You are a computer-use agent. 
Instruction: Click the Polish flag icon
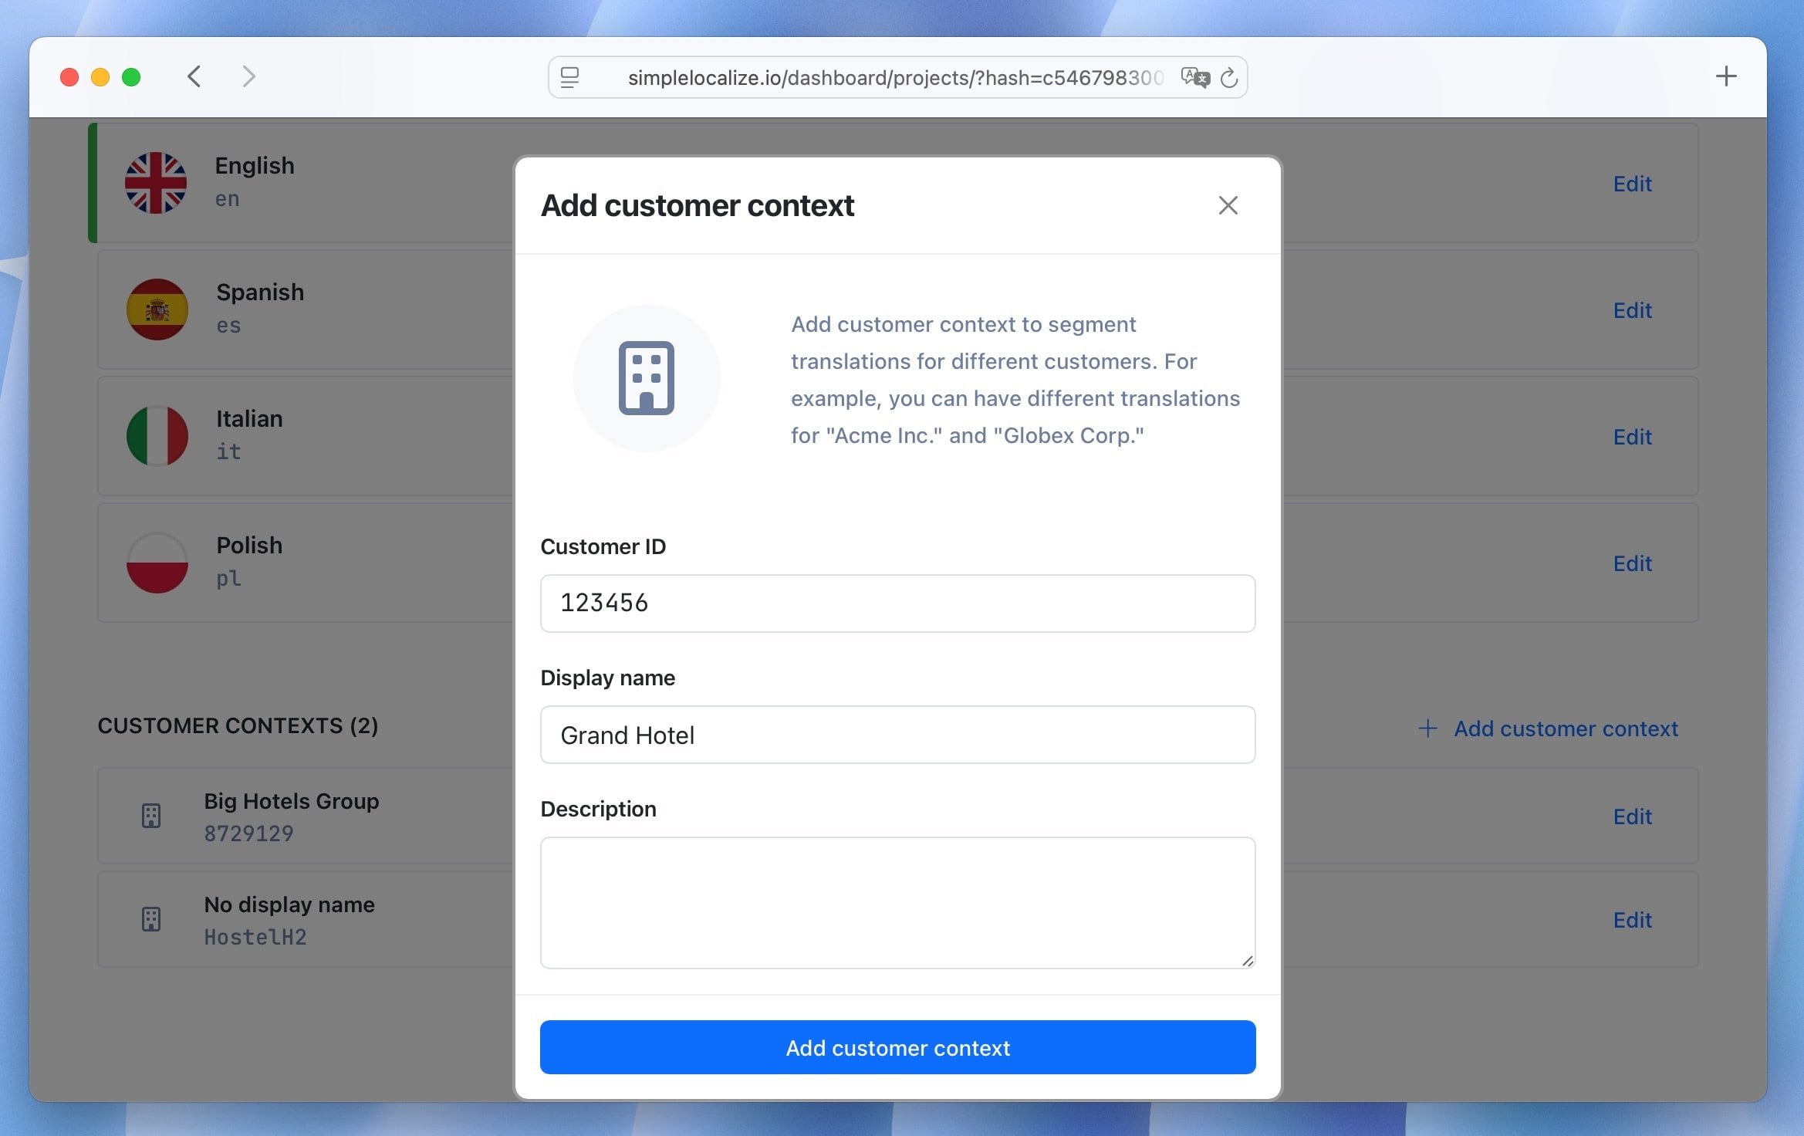(157, 563)
